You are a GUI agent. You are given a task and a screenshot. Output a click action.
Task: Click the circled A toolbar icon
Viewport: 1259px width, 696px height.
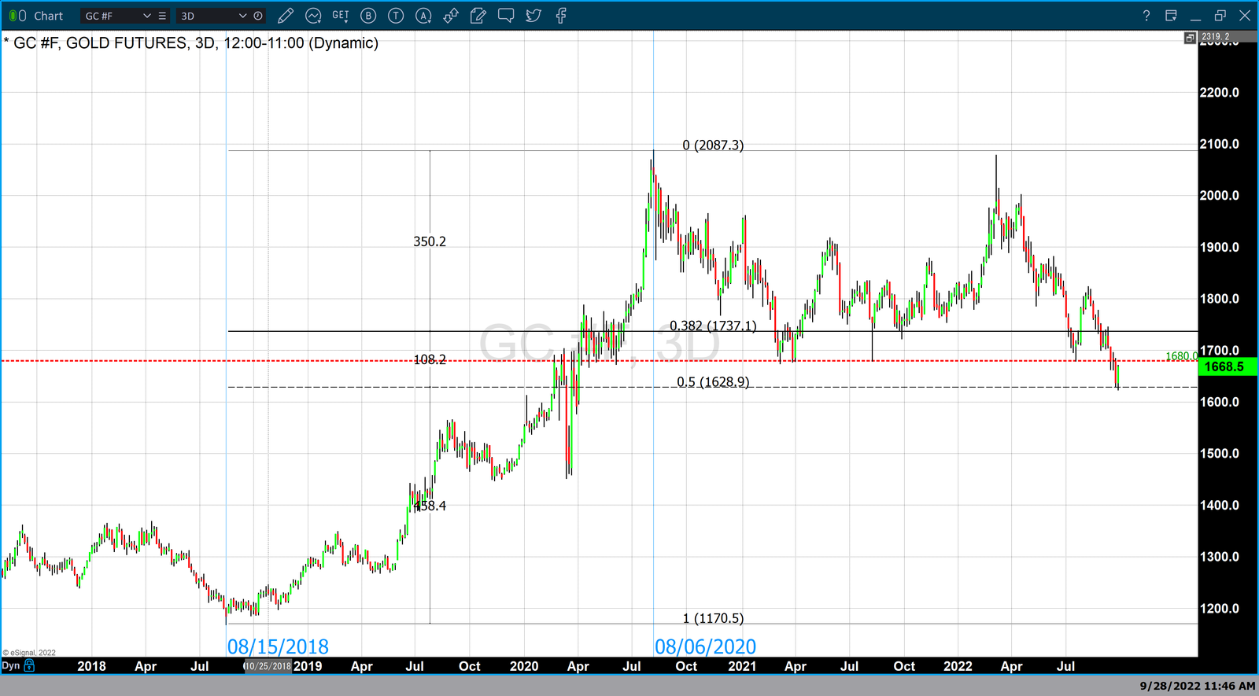[423, 16]
